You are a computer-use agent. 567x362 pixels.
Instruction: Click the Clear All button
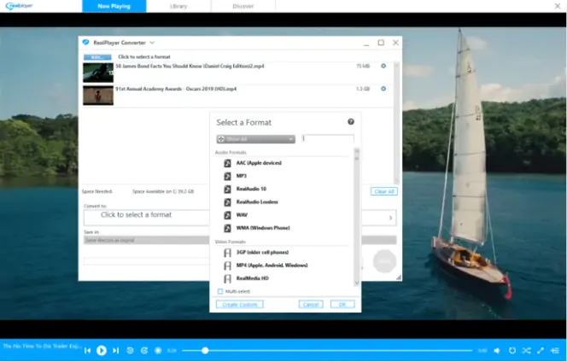coord(384,191)
